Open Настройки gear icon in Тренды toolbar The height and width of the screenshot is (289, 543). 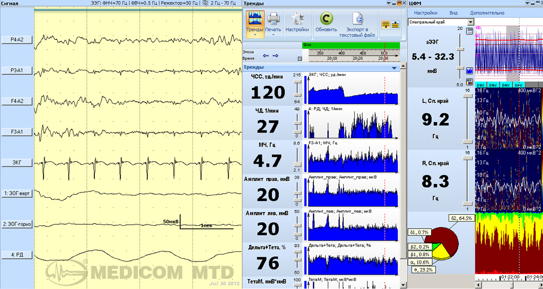pyautogui.click(x=297, y=21)
